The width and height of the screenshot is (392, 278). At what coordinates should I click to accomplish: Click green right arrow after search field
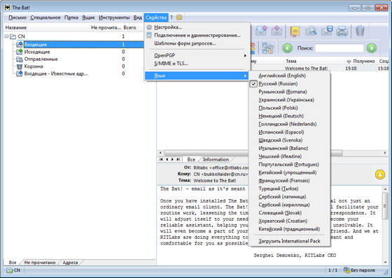(x=372, y=48)
